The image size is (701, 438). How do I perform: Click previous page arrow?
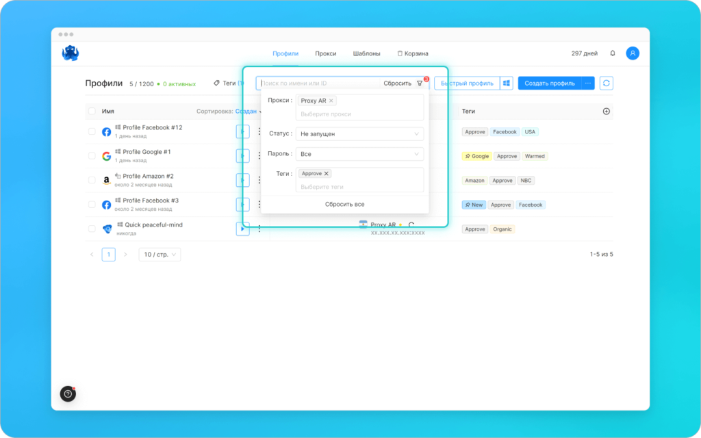[92, 255]
